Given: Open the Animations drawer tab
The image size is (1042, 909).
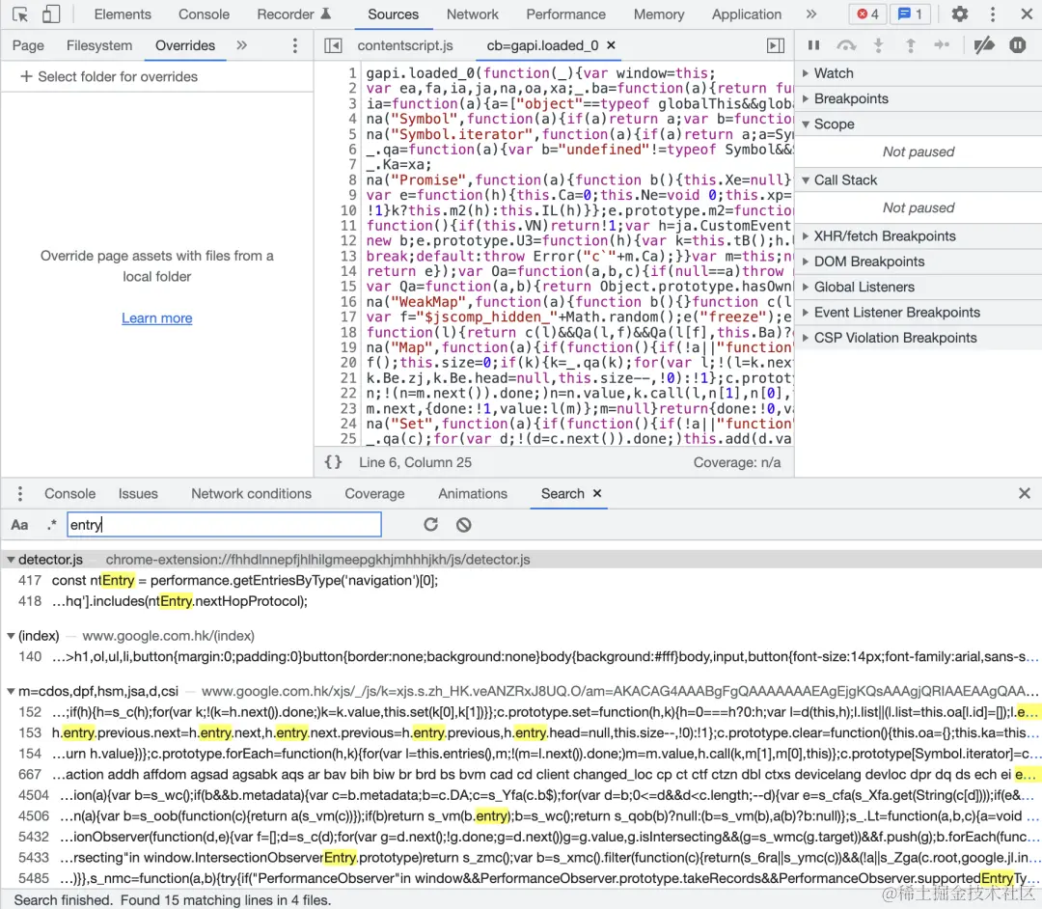Looking at the screenshot, I should tap(473, 494).
